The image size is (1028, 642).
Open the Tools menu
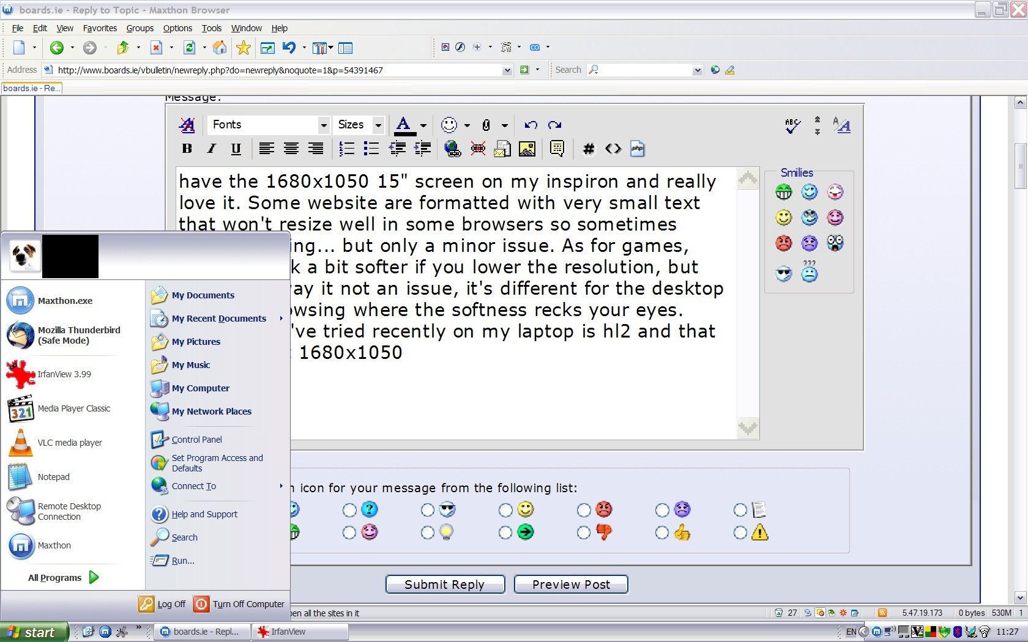pyautogui.click(x=212, y=28)
